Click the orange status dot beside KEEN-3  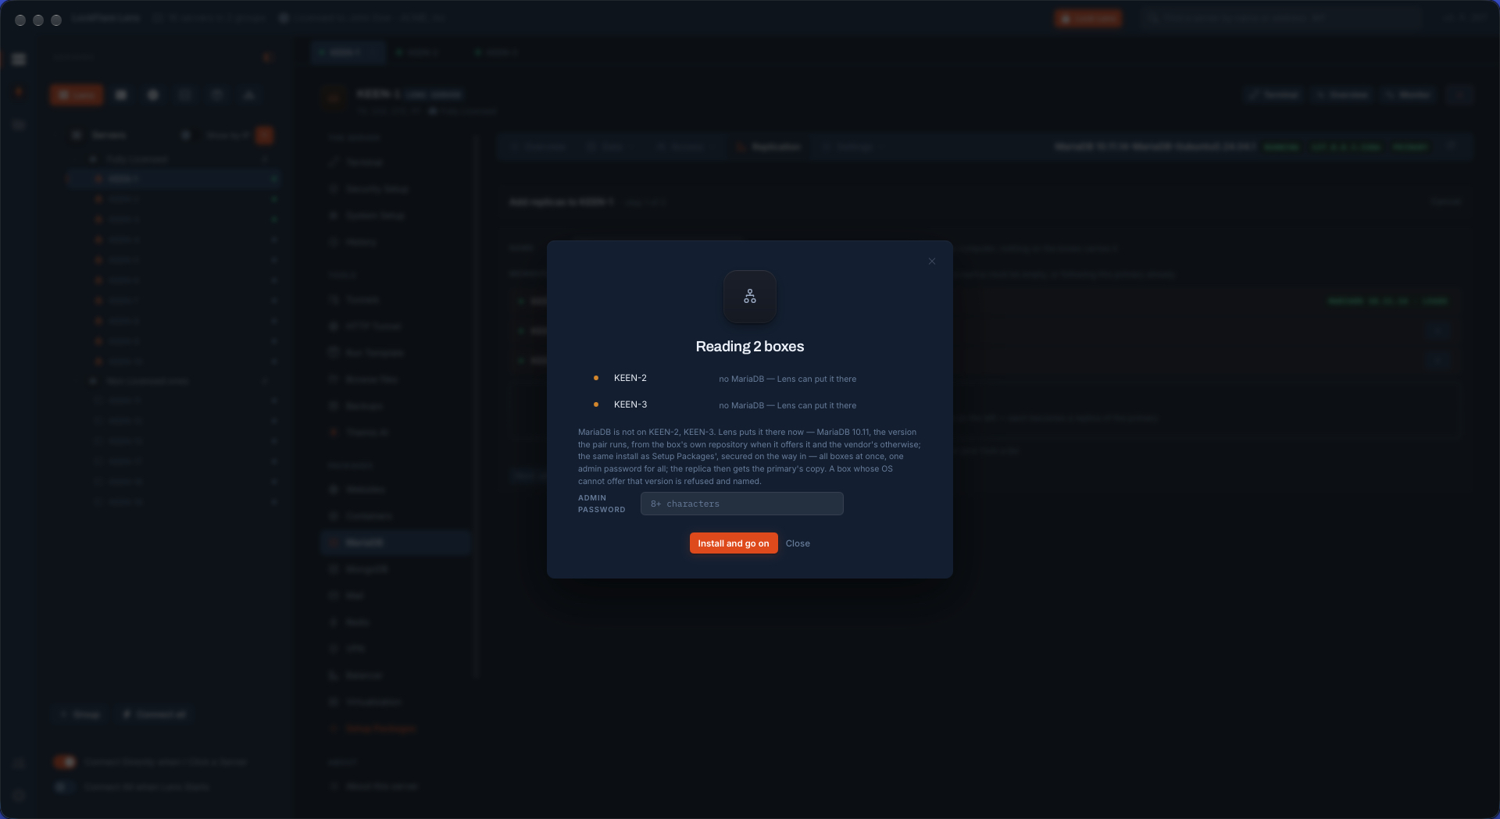595,404
